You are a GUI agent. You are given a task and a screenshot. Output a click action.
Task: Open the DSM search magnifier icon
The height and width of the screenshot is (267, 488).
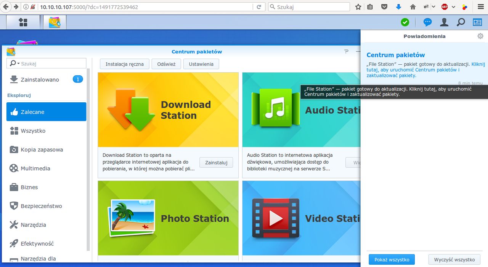[x=461, y=22]
